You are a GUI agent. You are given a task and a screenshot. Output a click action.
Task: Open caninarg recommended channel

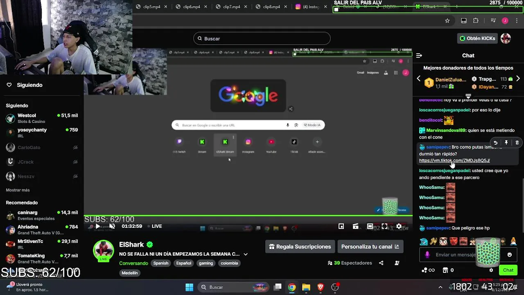[42, 216]
